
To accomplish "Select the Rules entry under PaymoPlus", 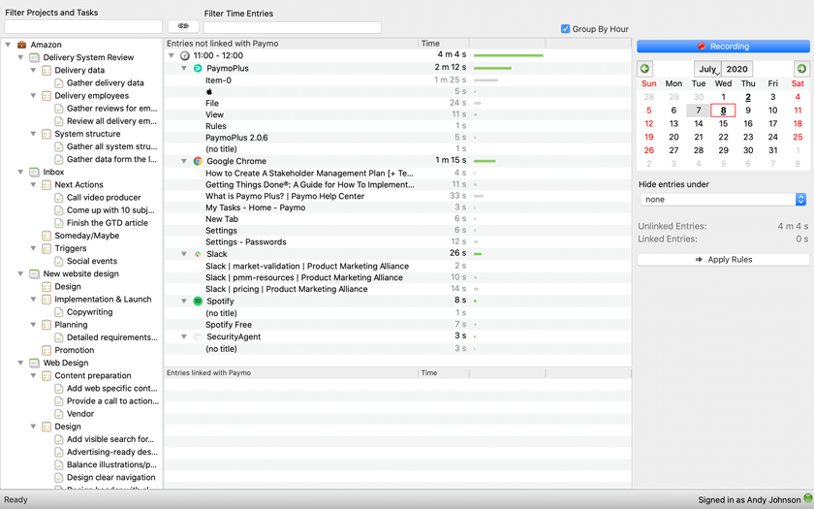I will [215, 126].
